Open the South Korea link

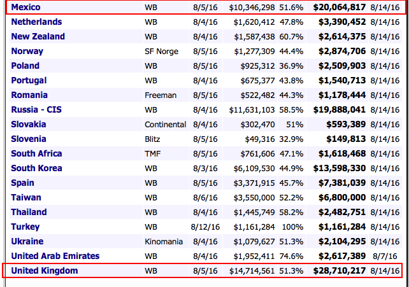coord(36,168)
